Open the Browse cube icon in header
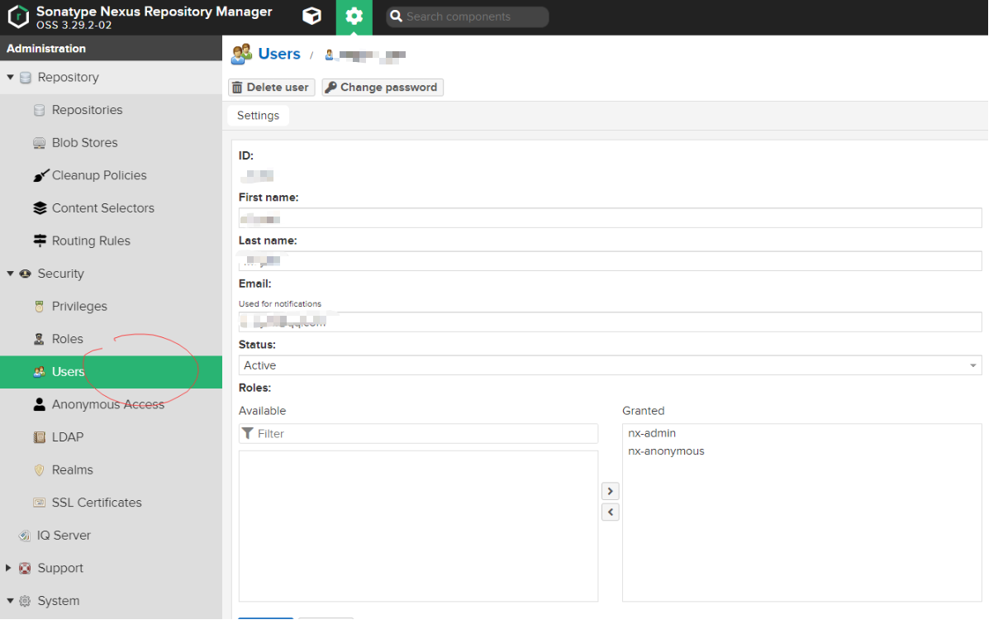The height and width of the screenshot is (634, 1003). click(x=311, y=17)
